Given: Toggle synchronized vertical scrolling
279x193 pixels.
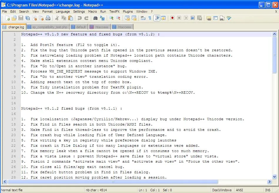Looking at the screenshot, I should click(x=127, y=18).
